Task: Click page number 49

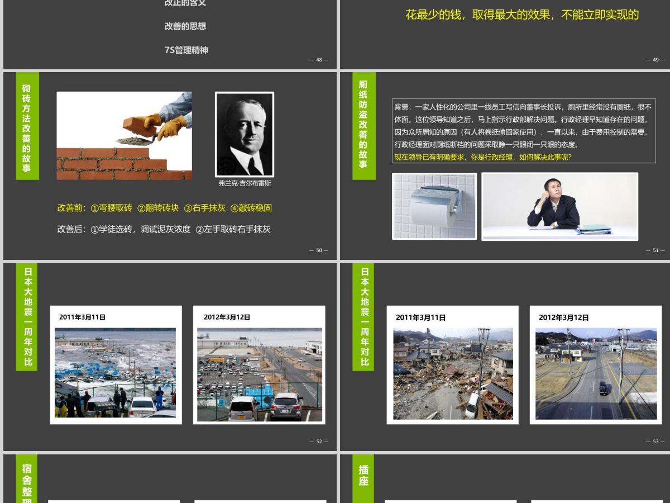Action: click(x=655, y=60)
